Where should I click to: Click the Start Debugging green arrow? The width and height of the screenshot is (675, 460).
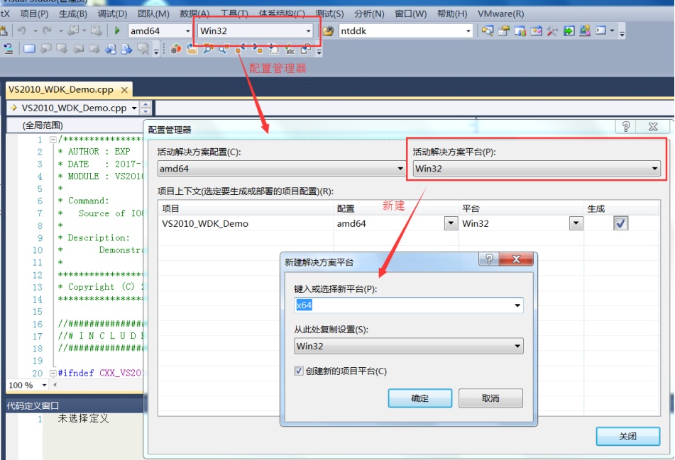(117, 30)
